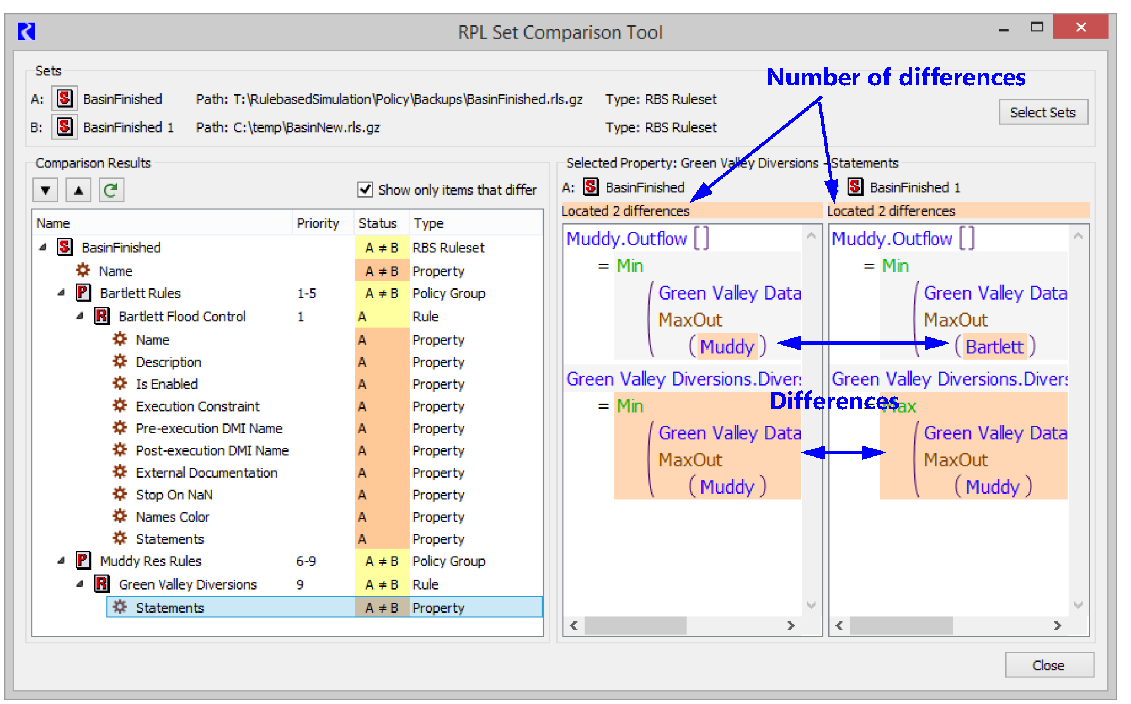
Task: Select the Bartlett Flood Control rule icon
Action: (x=101, y=316)
